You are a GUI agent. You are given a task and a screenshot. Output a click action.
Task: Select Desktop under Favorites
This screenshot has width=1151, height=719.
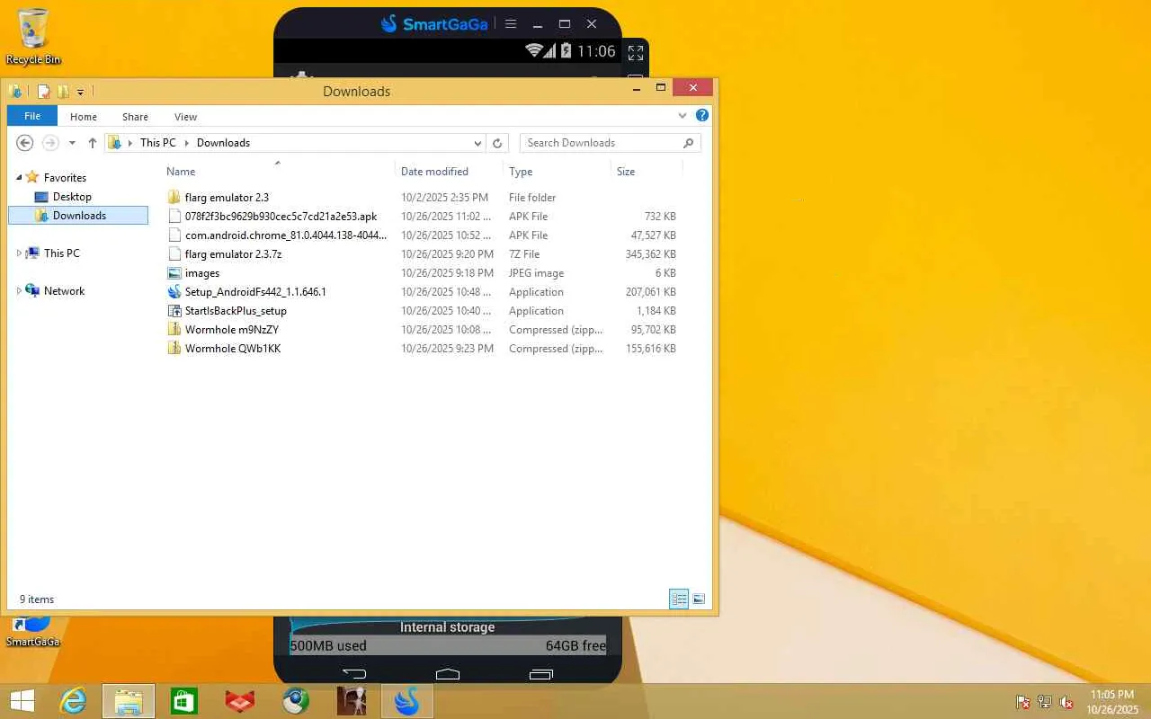(72, 197)
